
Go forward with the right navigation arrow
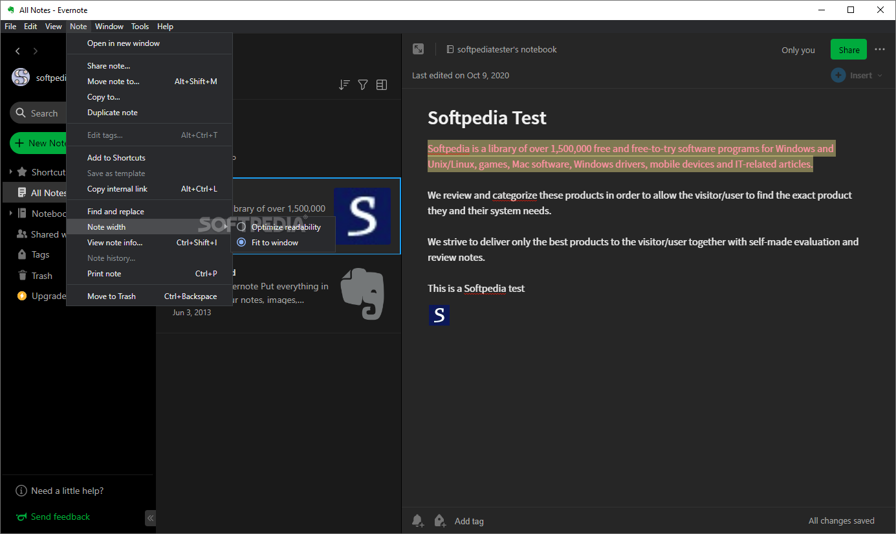[x=36, y=51]
